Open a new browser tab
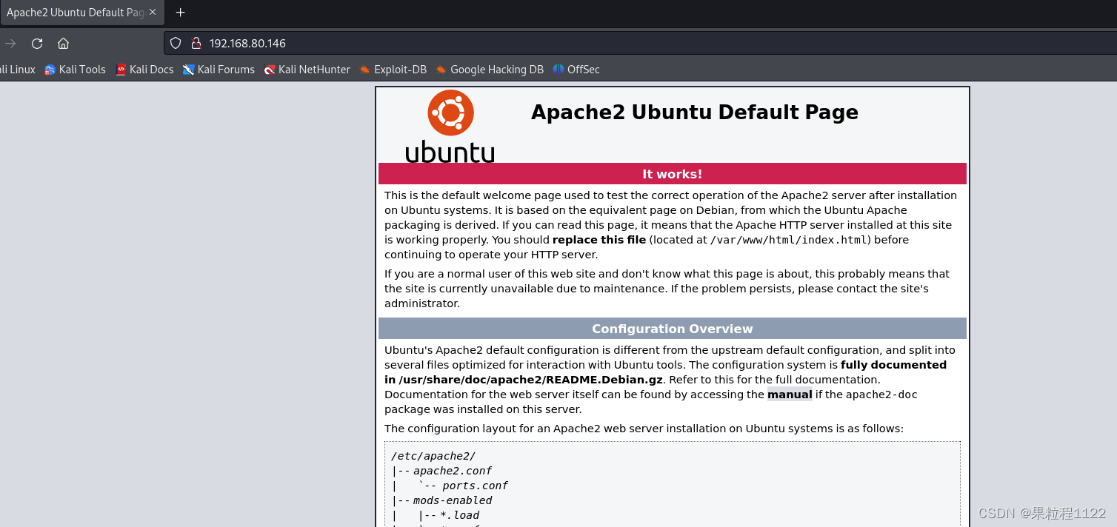The height and width of the screenshot is (527, 1117). click(180, 13)
